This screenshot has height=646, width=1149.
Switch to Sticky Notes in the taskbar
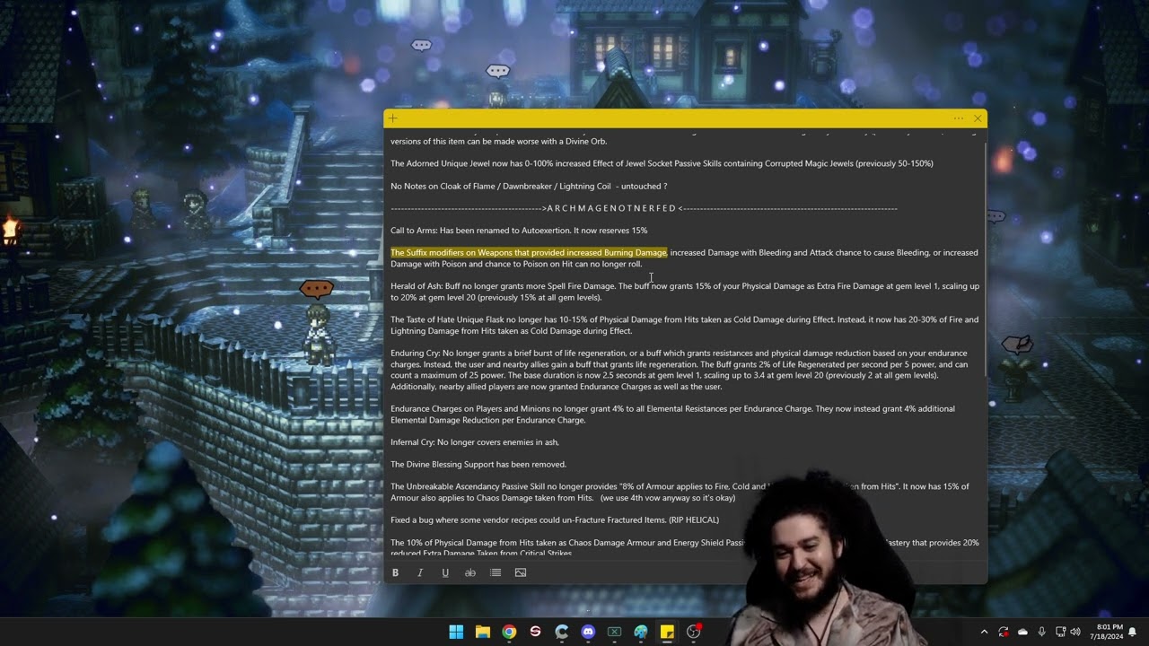(667, 632)
